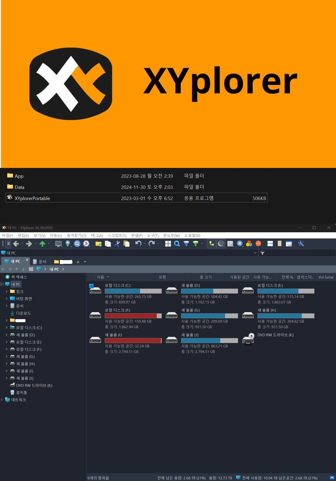
Task: Open the Views four-squares icon
Action: tap(168, 243)
